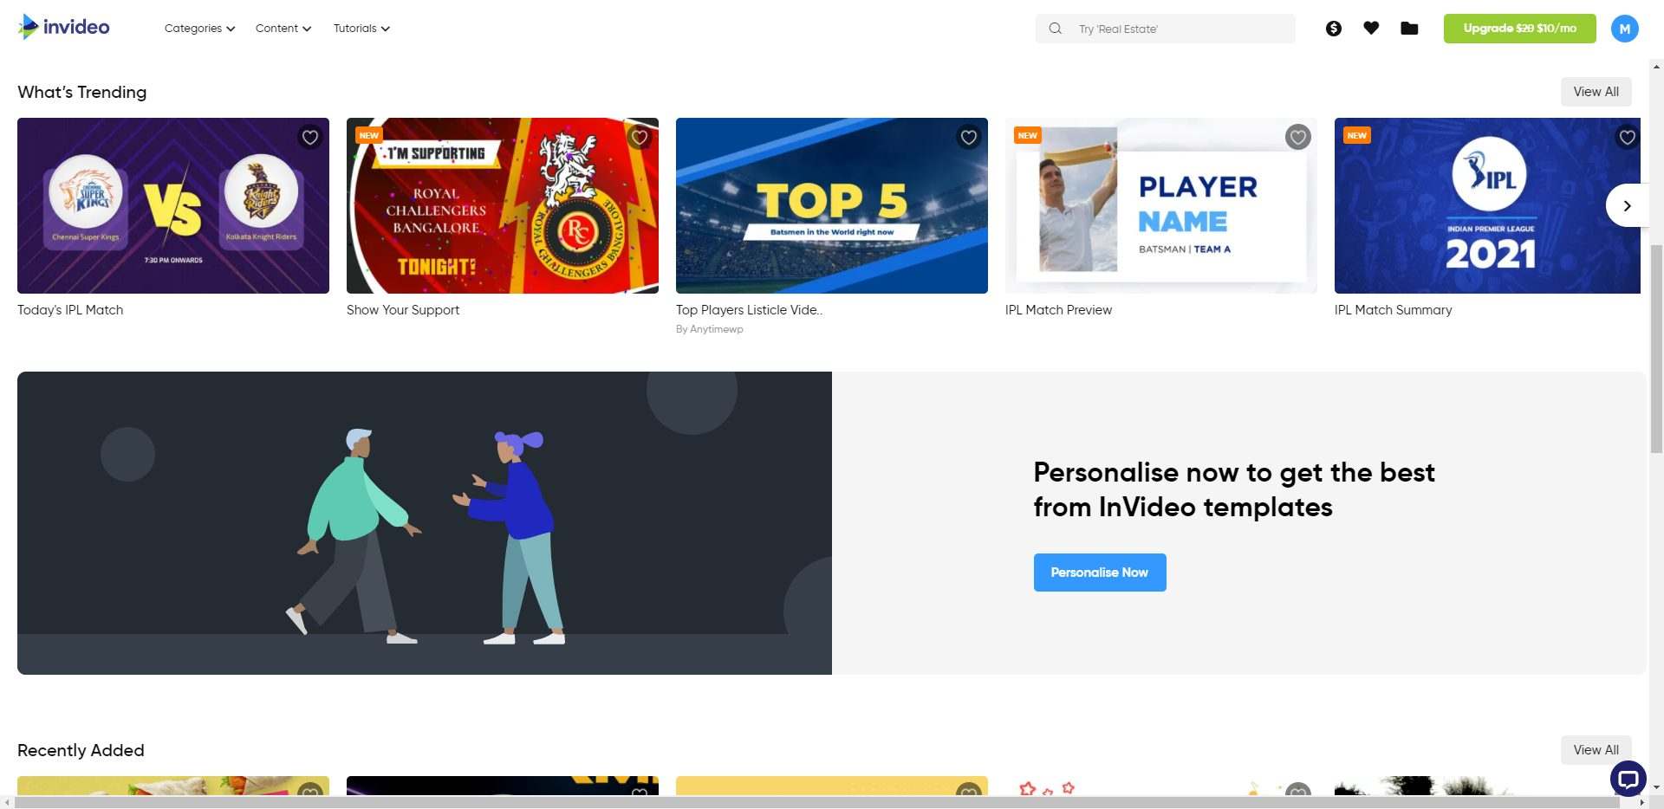Click the Upgrade $10/mo button
Screen dimensions: 1664x809
(1519, 29)
